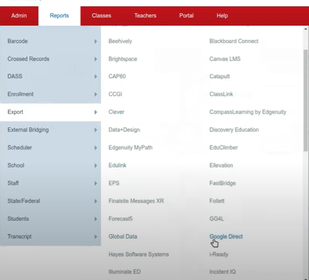This screenshot has width=309, height=280.
Task: Select the EPS export
Action: 114,183
